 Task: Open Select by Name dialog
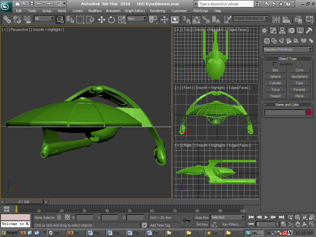tap(70, 19)
